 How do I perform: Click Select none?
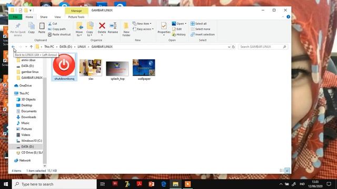click(201, 29)
